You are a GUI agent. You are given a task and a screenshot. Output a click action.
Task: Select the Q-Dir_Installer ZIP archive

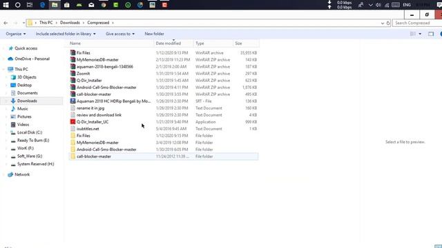[164, 81]
